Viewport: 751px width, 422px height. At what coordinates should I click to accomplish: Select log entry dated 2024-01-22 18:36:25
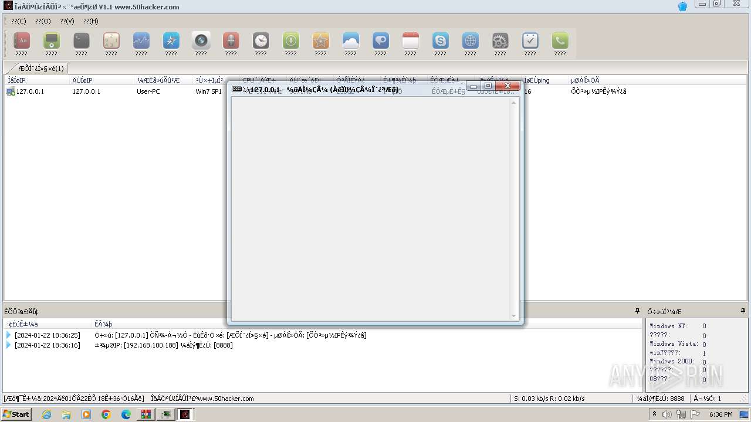click(323, 335)
